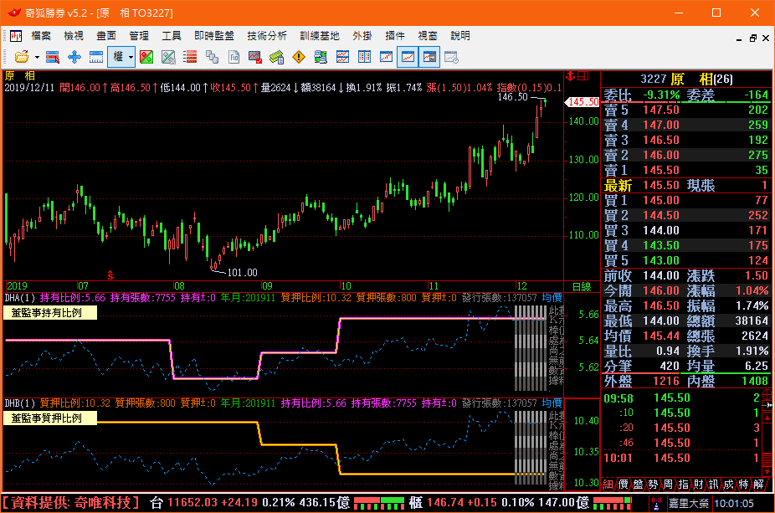This screenshot has width=775, height=513.
Task: Open the orange warning diamond icon
Action: [x=299, y=58]
